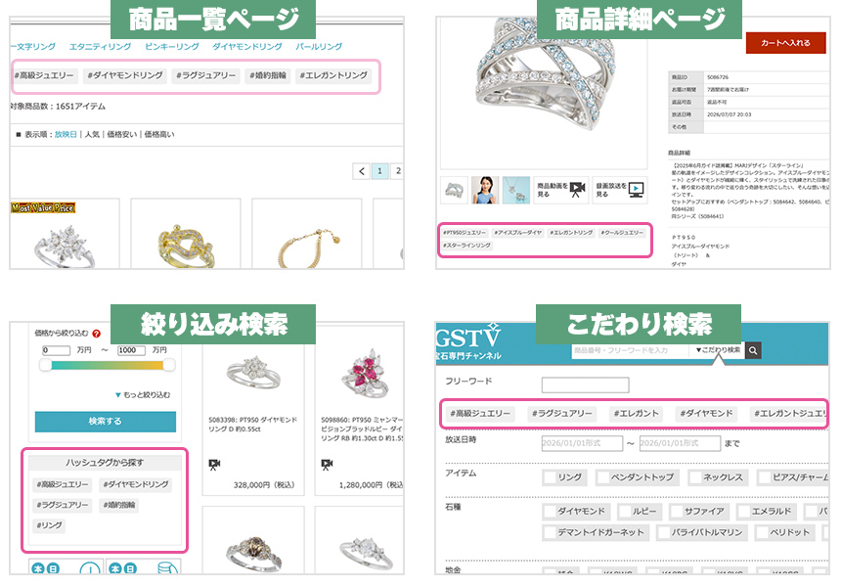Click the 商品動画を見る video icon button
The image size is (841, 587).
(x=562, y=190)
